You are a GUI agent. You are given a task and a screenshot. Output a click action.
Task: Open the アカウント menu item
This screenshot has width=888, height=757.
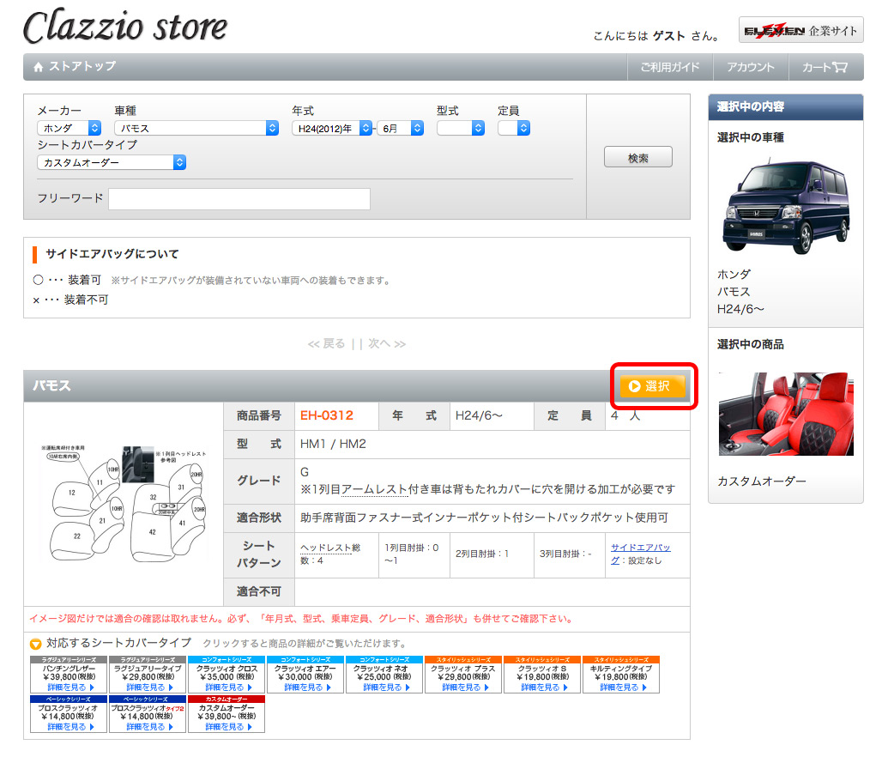[751, 67]
